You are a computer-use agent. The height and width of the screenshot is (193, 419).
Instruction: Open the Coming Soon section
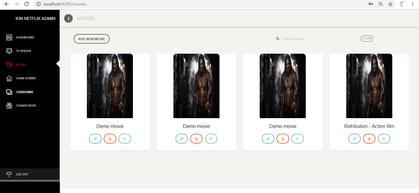(26, 105)
